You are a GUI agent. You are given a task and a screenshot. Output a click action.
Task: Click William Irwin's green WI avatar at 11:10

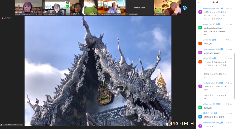200,27
